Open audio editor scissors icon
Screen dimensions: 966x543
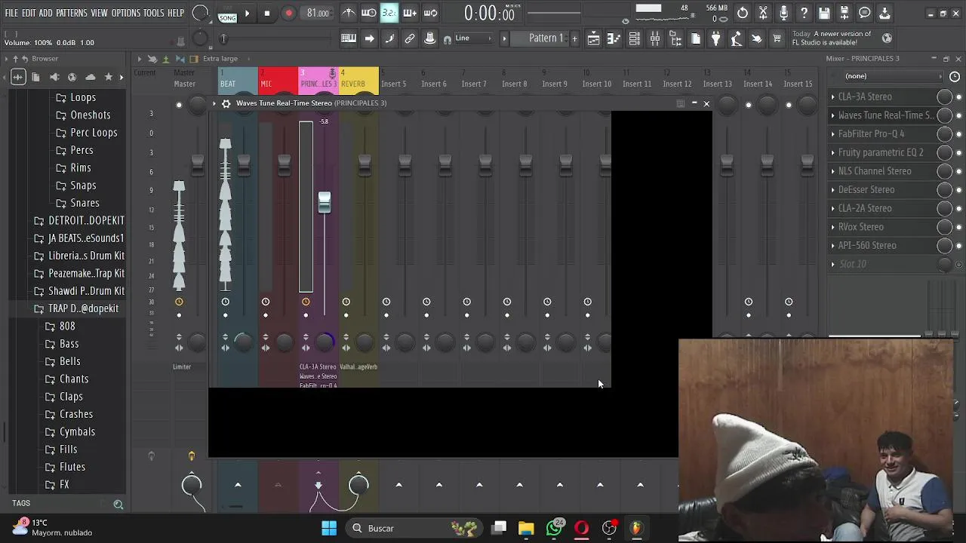(x=763, y=13)
